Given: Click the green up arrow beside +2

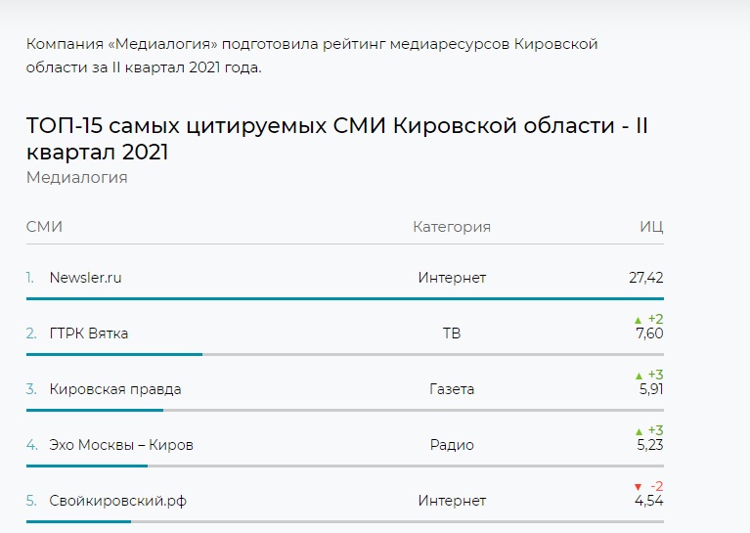Looking at the screenshot, I should [638, 320].
